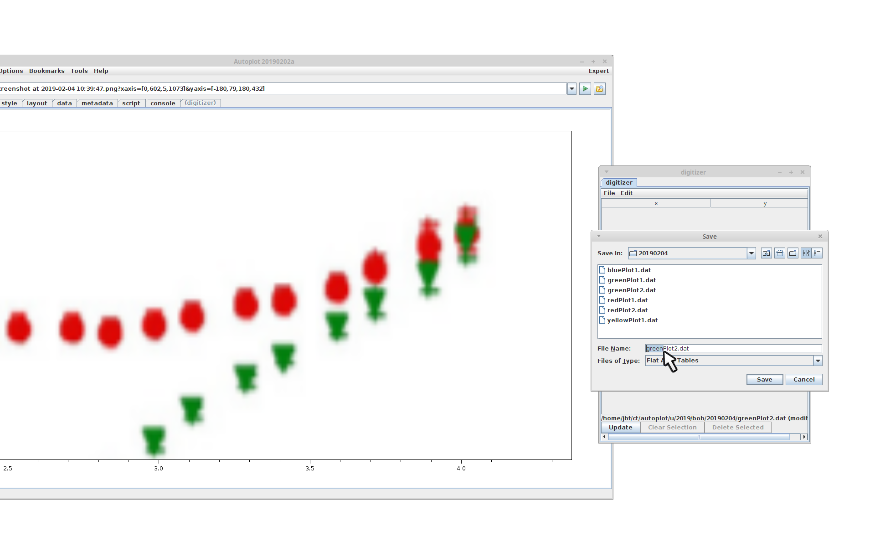The width and height of the screenshot is (875, 547).
Task: Close the Save dialog with X
Action: click(820, 236)
